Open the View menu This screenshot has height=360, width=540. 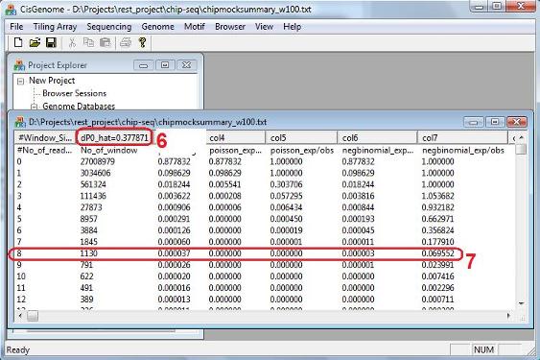[x=264, y=27]
